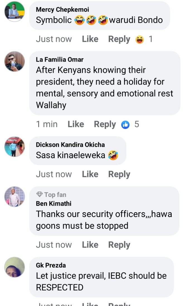The height and width of the screenshot is (306, 185).
Task: Open Mercy Chepkemoi's profile picture
Action: (14, 11)
